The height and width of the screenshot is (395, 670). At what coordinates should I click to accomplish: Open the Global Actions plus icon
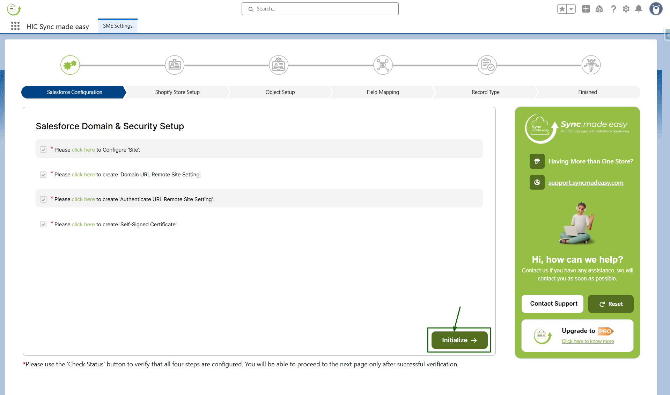coord(586,9)
